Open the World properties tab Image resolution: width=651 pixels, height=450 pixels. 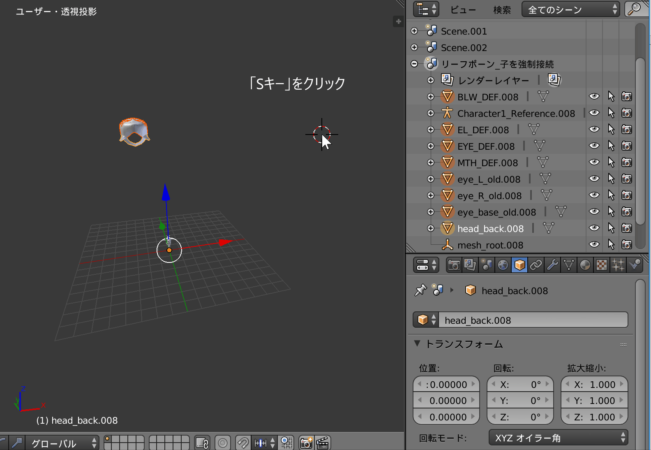(x=503, y=265)
